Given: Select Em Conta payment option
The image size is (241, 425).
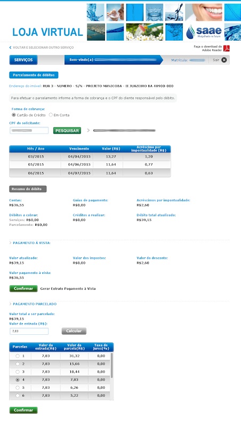Looking at the screenshot, I should pyautogui.click(x=51, y=115).
